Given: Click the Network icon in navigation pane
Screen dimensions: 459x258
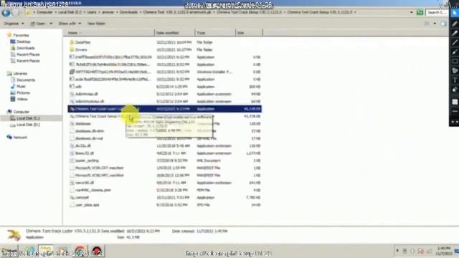Looking at the screenshot, I should [x=9, y=137].
